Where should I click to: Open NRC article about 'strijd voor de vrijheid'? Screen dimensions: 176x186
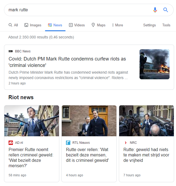(x=146, y=155)
